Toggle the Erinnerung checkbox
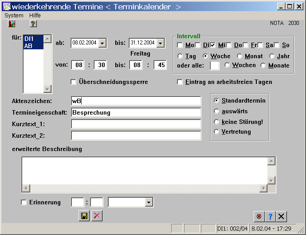Screen dimensions: 306x235 point(24,203)
